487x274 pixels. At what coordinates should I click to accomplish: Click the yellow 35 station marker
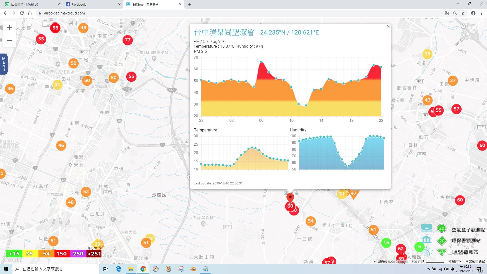[x=427, y=54]
